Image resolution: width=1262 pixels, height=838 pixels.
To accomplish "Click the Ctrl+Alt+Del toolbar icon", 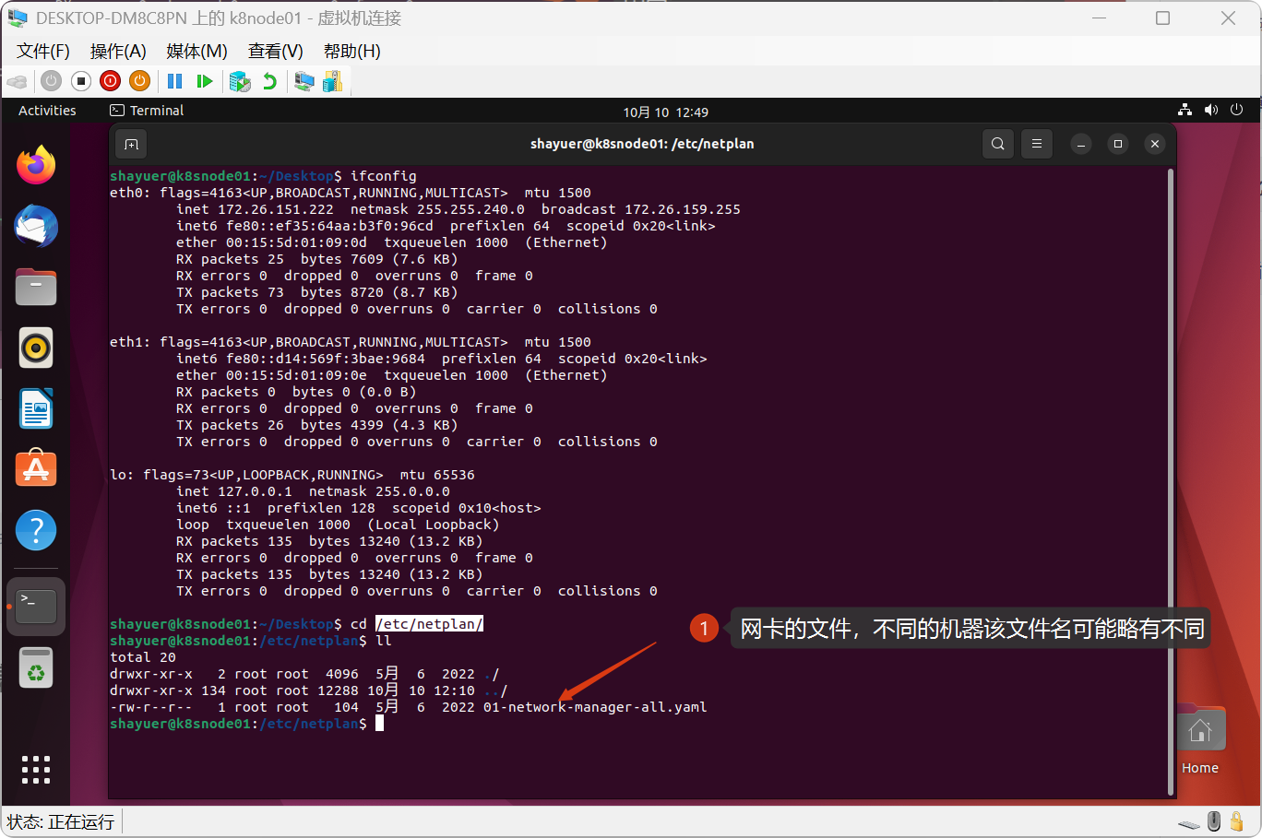I will click(18, 82).
